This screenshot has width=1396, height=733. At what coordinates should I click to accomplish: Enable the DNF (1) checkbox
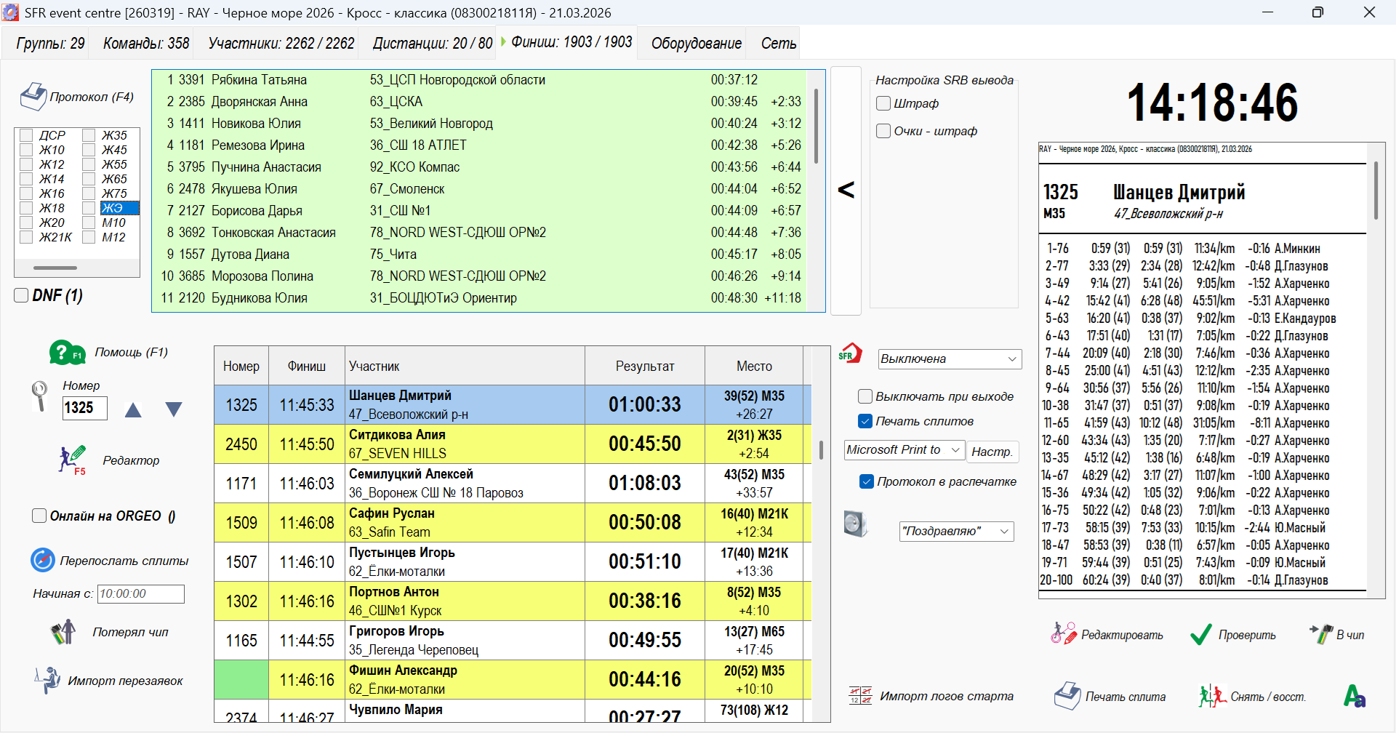pyautogui.click(x=22, y=295)
